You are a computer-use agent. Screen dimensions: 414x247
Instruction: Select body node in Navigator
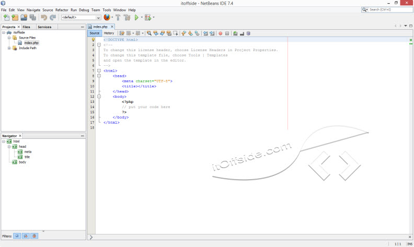coord(22,162)
